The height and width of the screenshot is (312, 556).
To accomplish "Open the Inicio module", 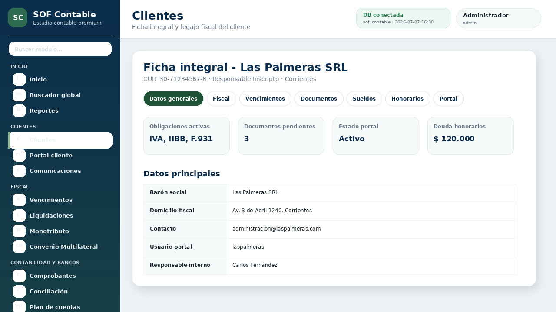I will pos(61,80).
